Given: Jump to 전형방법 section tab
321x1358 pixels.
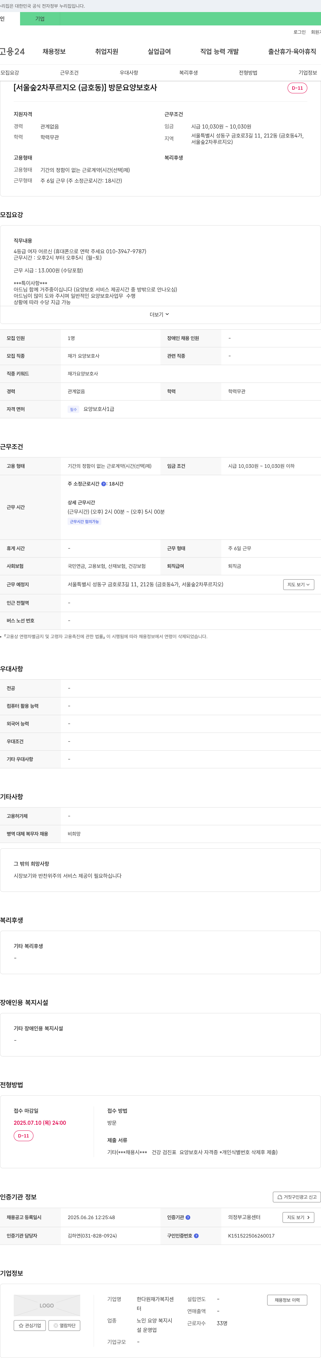Looking at the screenshot, I should point(248,73).
